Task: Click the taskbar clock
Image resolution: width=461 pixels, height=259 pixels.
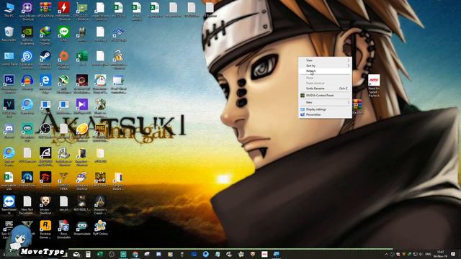Action: pos(440,254)
